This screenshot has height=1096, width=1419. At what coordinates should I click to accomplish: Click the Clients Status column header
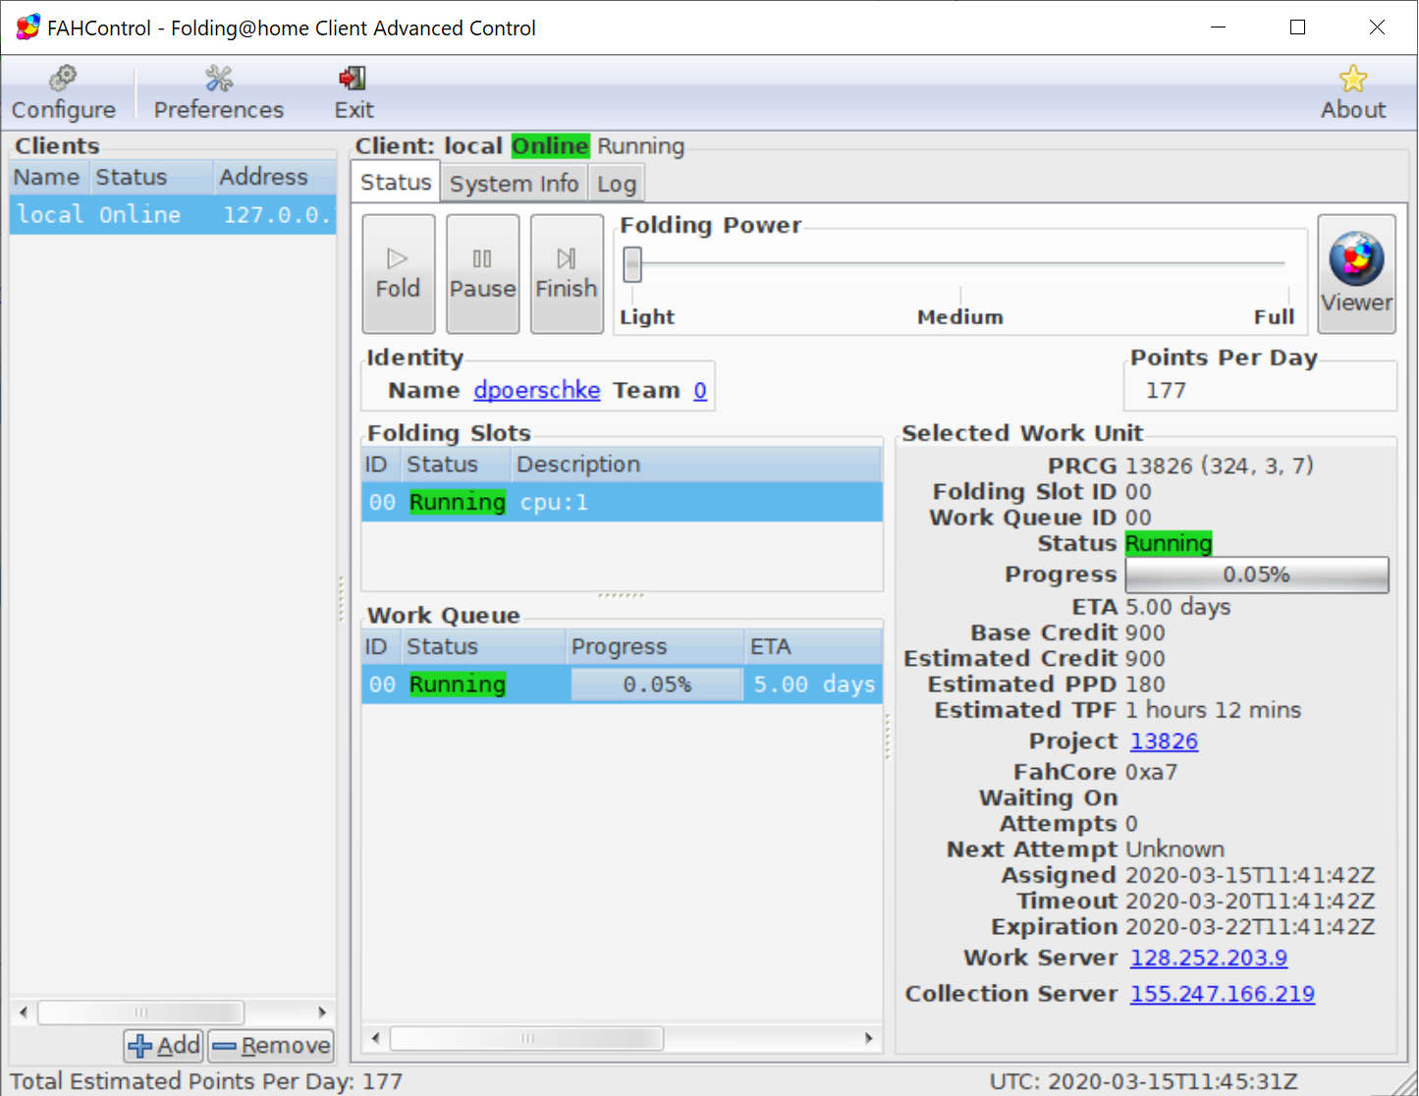(x=152, y=177)
